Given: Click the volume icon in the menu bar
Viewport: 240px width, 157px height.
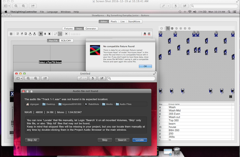Looking at the screenshot, I should coord(195,12).
